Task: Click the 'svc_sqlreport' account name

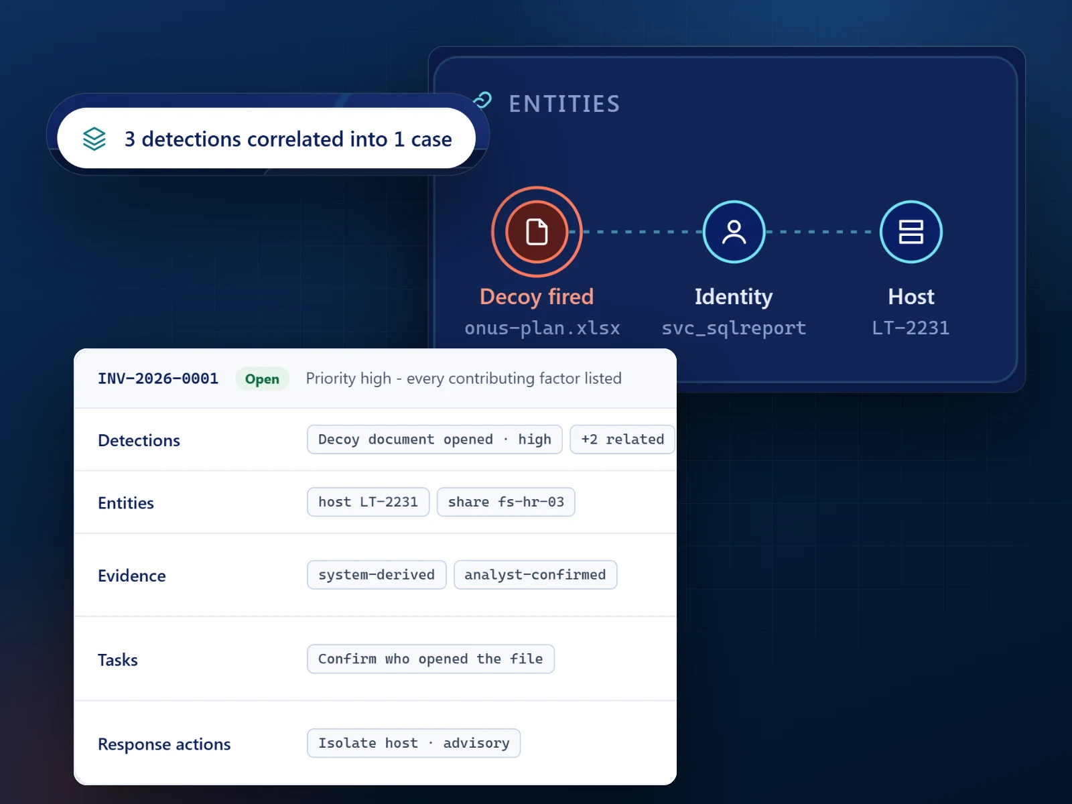Action: pyautogui.click(x=734, y=328)
